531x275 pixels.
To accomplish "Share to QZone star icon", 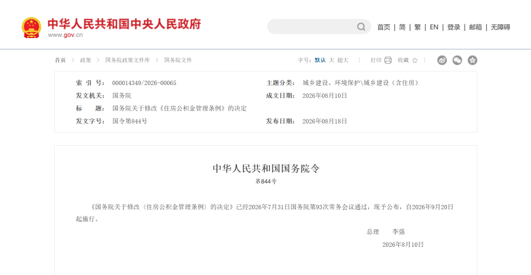I will [472, 60].
